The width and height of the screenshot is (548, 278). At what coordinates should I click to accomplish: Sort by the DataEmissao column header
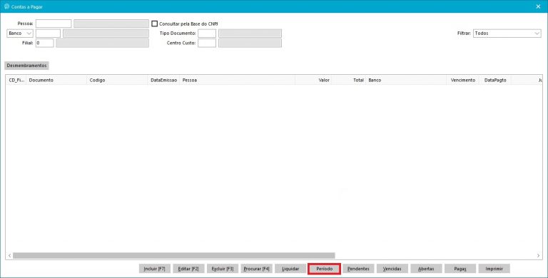pyautogui.click(x=163, y=80)
